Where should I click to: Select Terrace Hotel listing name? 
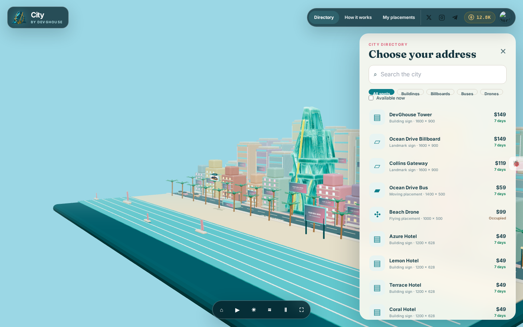click(x=405, y=285)
